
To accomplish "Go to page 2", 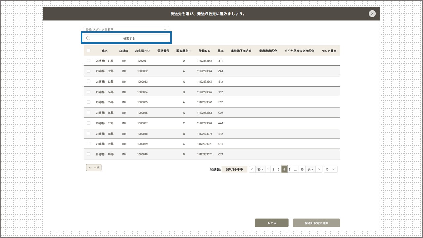I will [x=273, y=169].
